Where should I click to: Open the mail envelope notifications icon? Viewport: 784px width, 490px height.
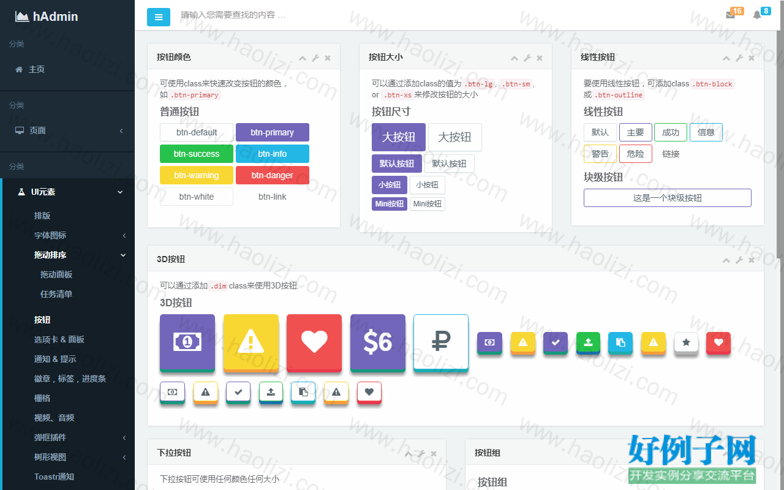click(730, 15)
